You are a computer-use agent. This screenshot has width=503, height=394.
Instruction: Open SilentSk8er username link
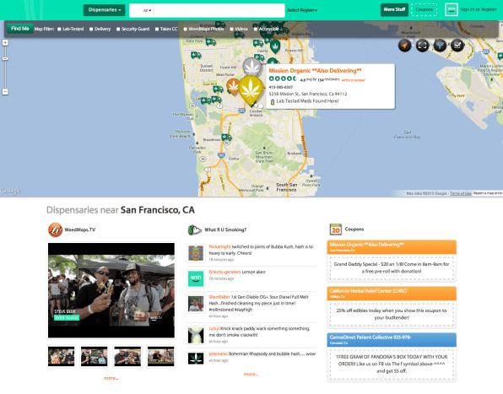219,297
